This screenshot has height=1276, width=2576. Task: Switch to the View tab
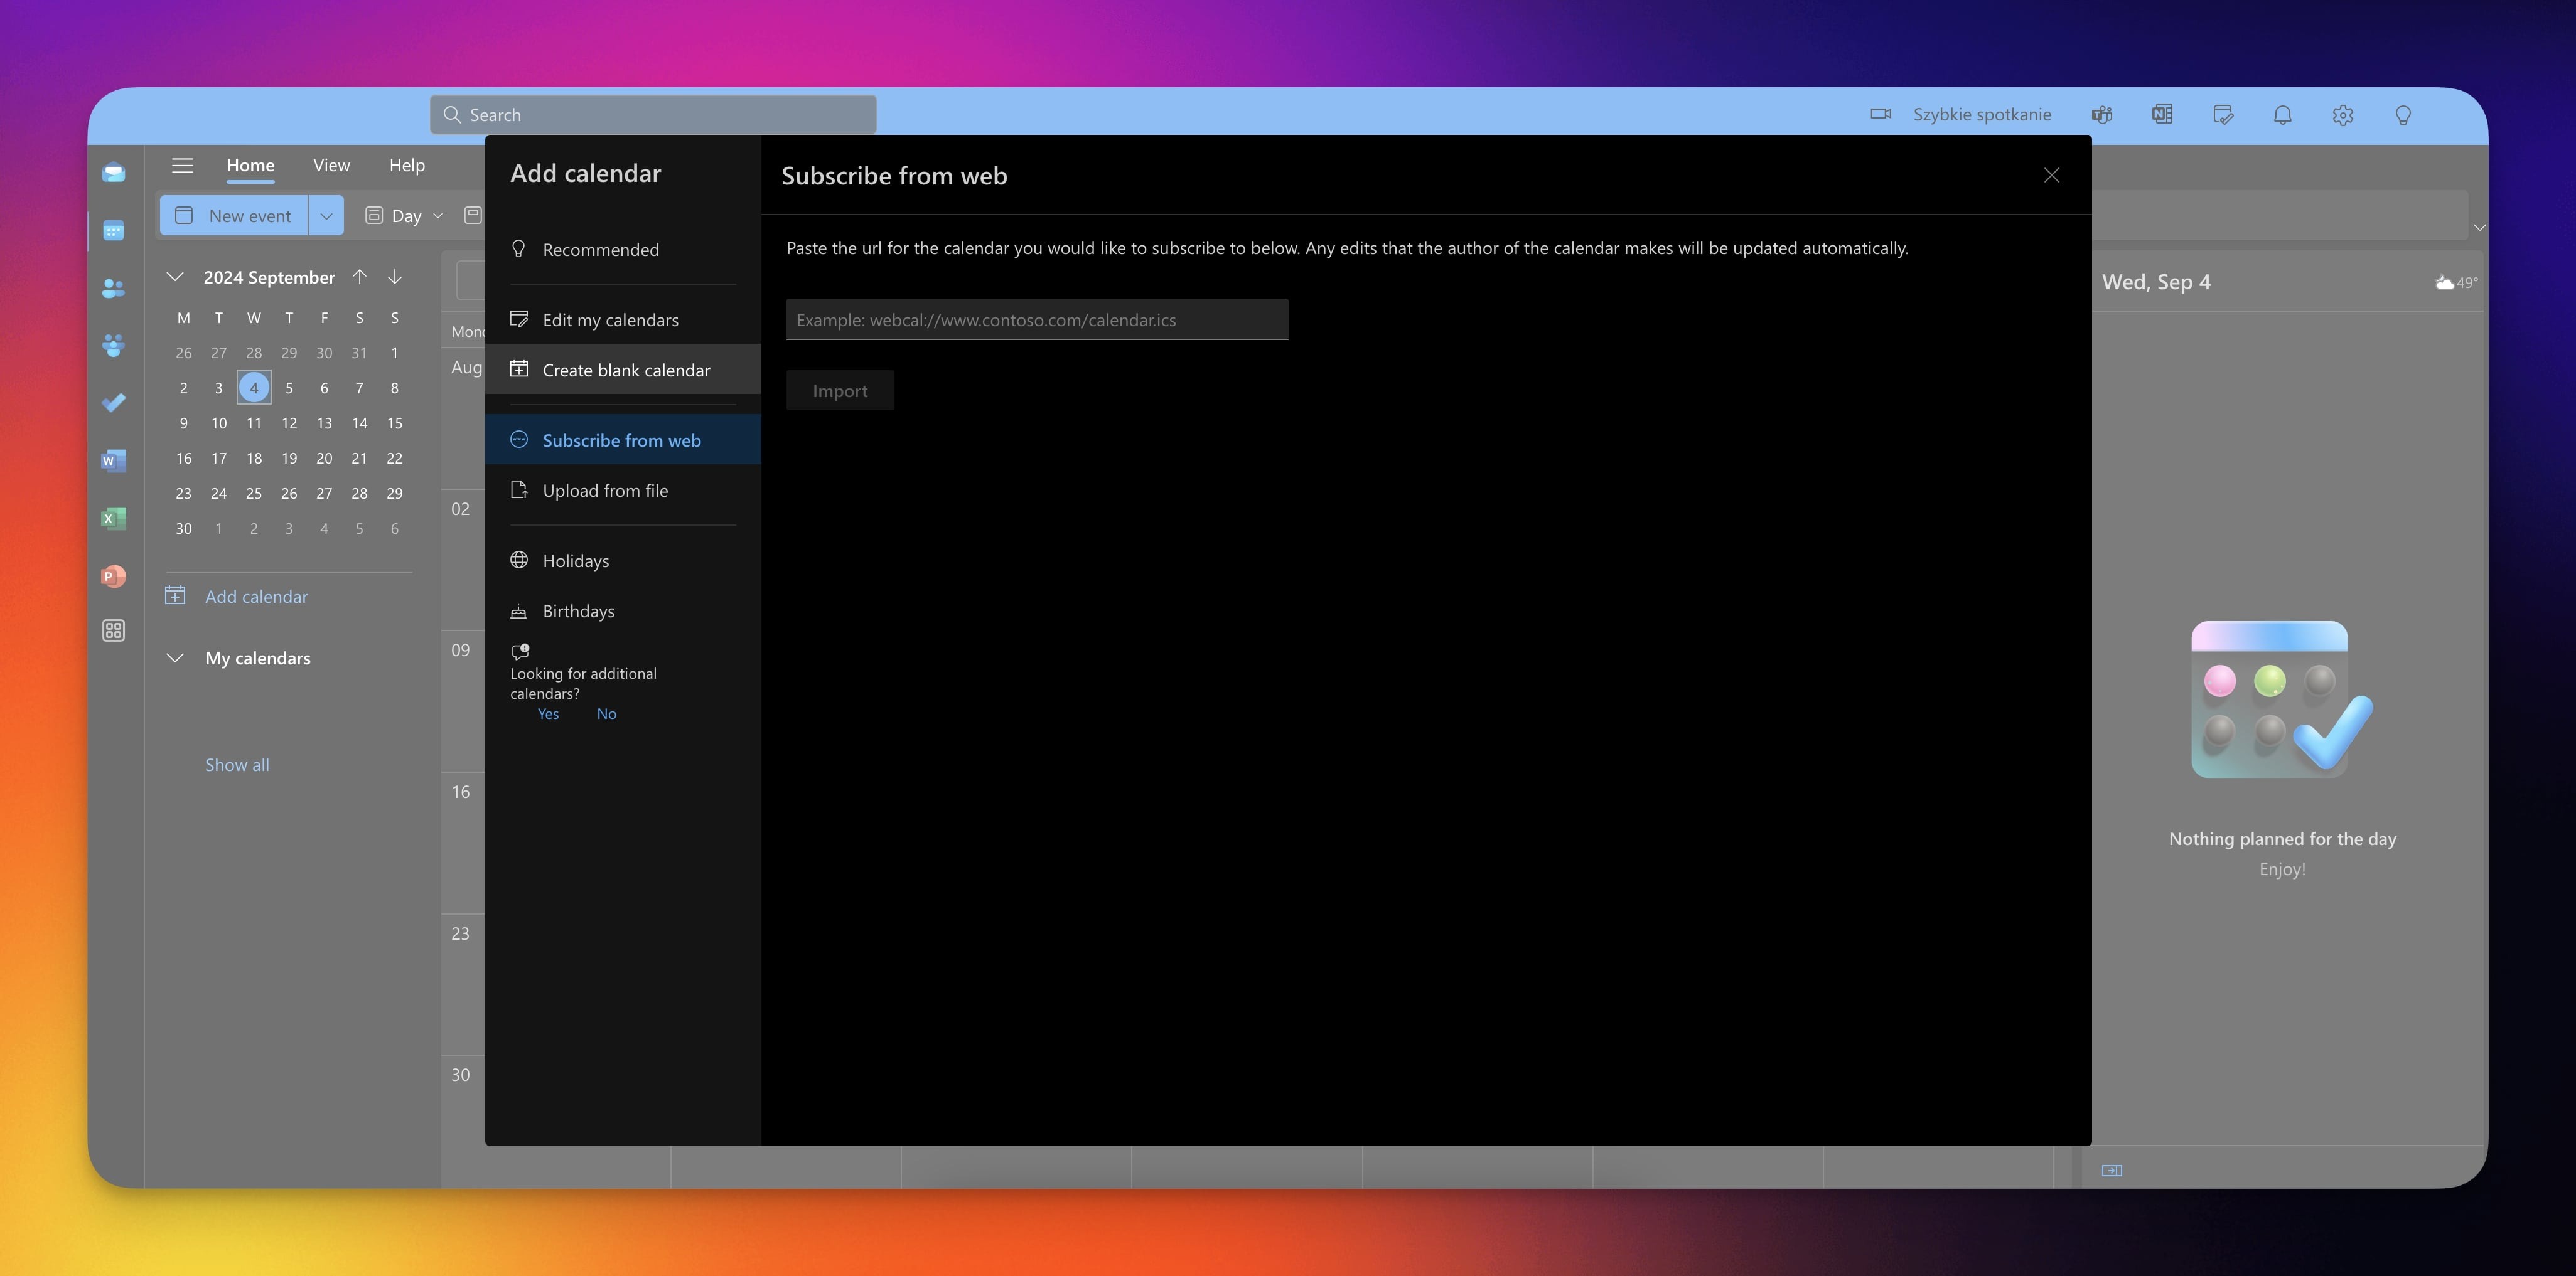331,166
